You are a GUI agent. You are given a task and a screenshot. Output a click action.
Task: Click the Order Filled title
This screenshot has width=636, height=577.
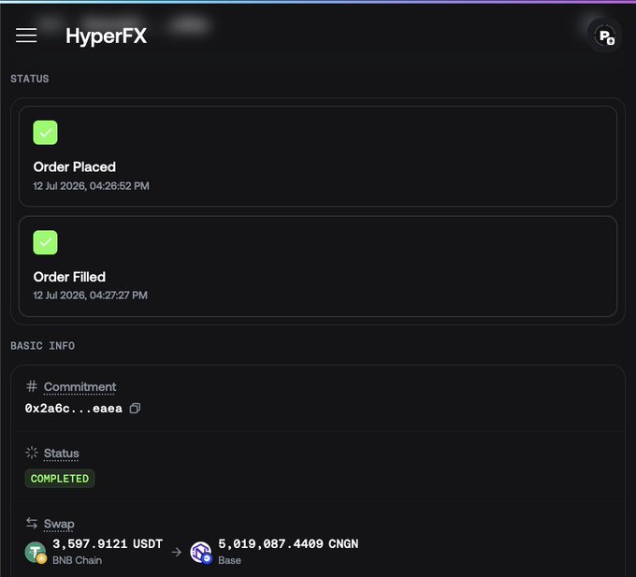69,277
